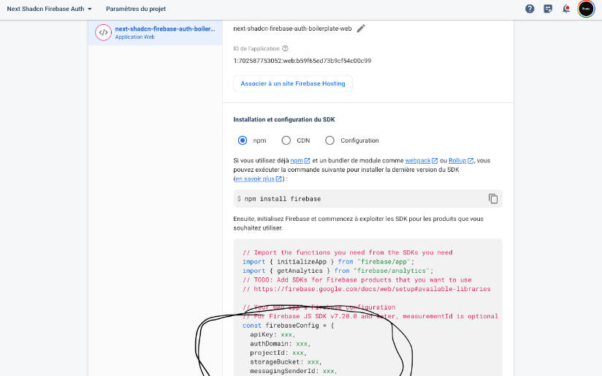Image resolution: width=602 pixels, height=376 pixels.
Task: Open Paramètres du projet tab
Action: point(135,9)
